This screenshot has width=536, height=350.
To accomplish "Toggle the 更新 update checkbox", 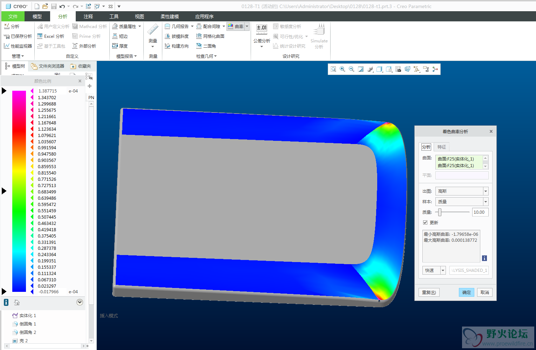I will coord(425,222).
